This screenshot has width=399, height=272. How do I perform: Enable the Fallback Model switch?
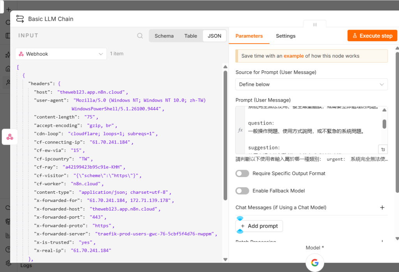(242, 191)
